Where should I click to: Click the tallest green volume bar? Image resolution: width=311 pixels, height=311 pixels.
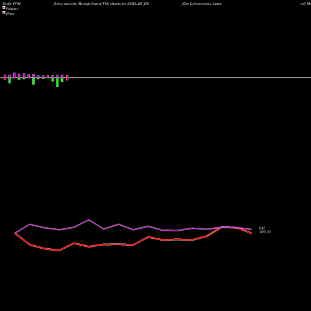[57, 82]
